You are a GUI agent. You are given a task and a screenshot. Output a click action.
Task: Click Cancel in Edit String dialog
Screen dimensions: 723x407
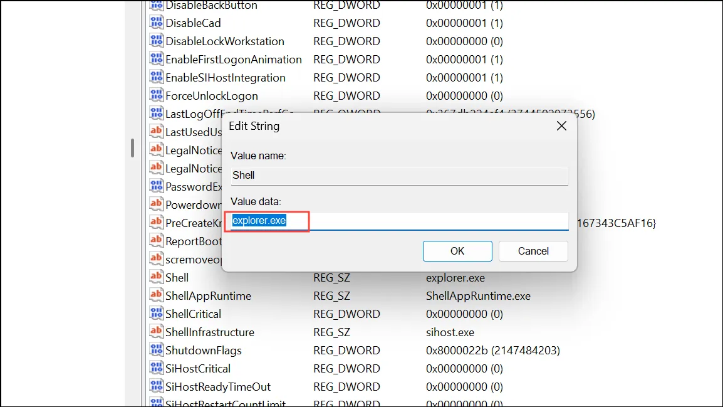pos(533,251)
